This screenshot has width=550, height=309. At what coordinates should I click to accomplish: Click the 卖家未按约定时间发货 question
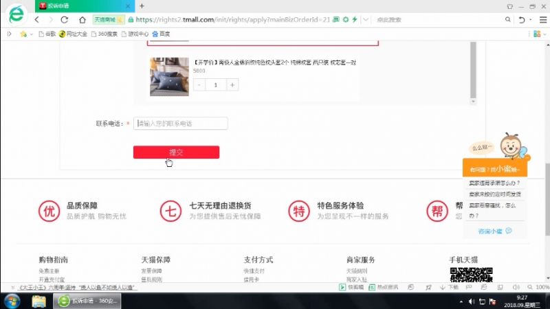[495, 194]
